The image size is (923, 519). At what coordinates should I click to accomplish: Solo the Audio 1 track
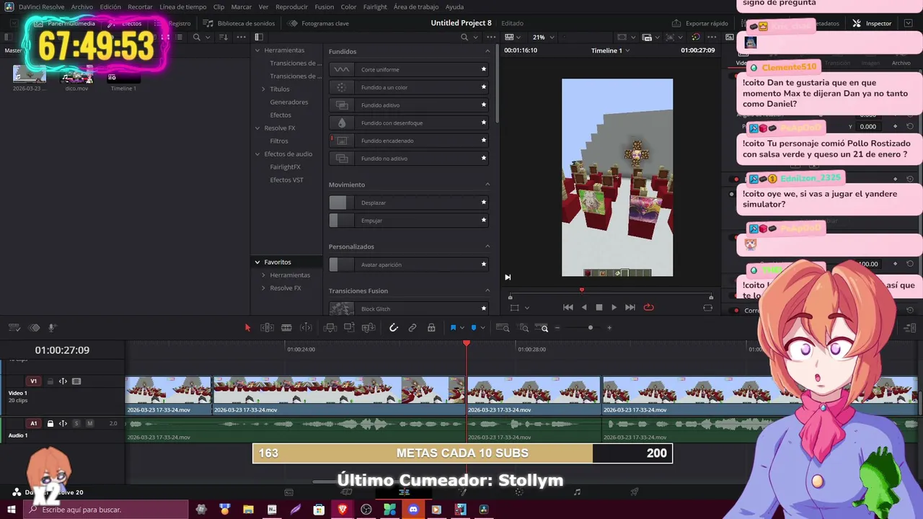(x=76, y=423)
